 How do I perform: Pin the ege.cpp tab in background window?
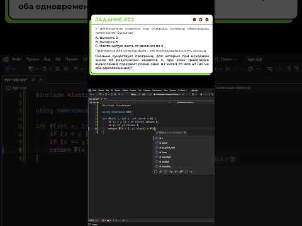pyautogui.click(x=33, y=80)
